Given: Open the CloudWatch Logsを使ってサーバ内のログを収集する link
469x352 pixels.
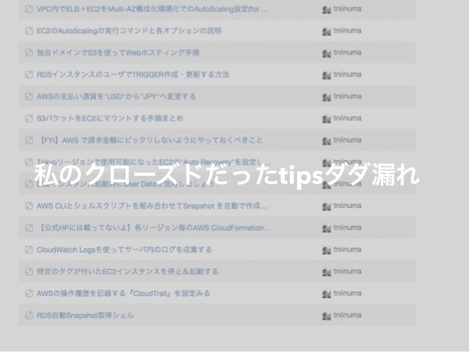Looking at the screenshot, I should (x=124, y=249).
